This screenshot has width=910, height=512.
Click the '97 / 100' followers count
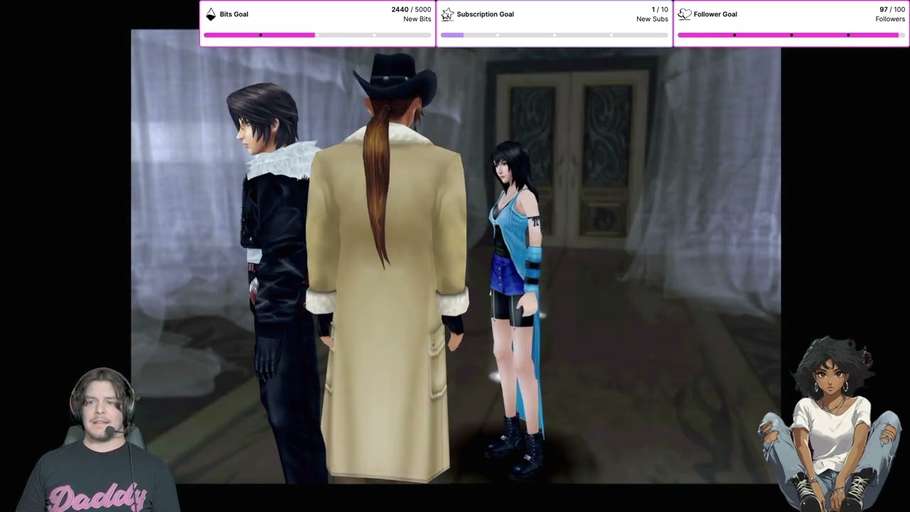pyautogui.click(x=892, y=10)
